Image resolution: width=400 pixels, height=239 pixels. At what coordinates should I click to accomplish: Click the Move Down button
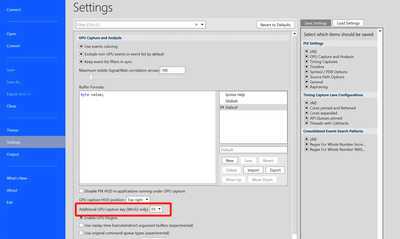coord(262,180)
